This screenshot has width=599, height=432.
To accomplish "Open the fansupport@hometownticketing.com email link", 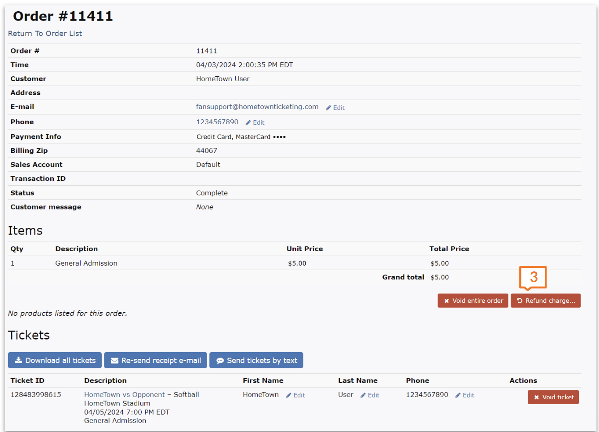I will 257,107.
